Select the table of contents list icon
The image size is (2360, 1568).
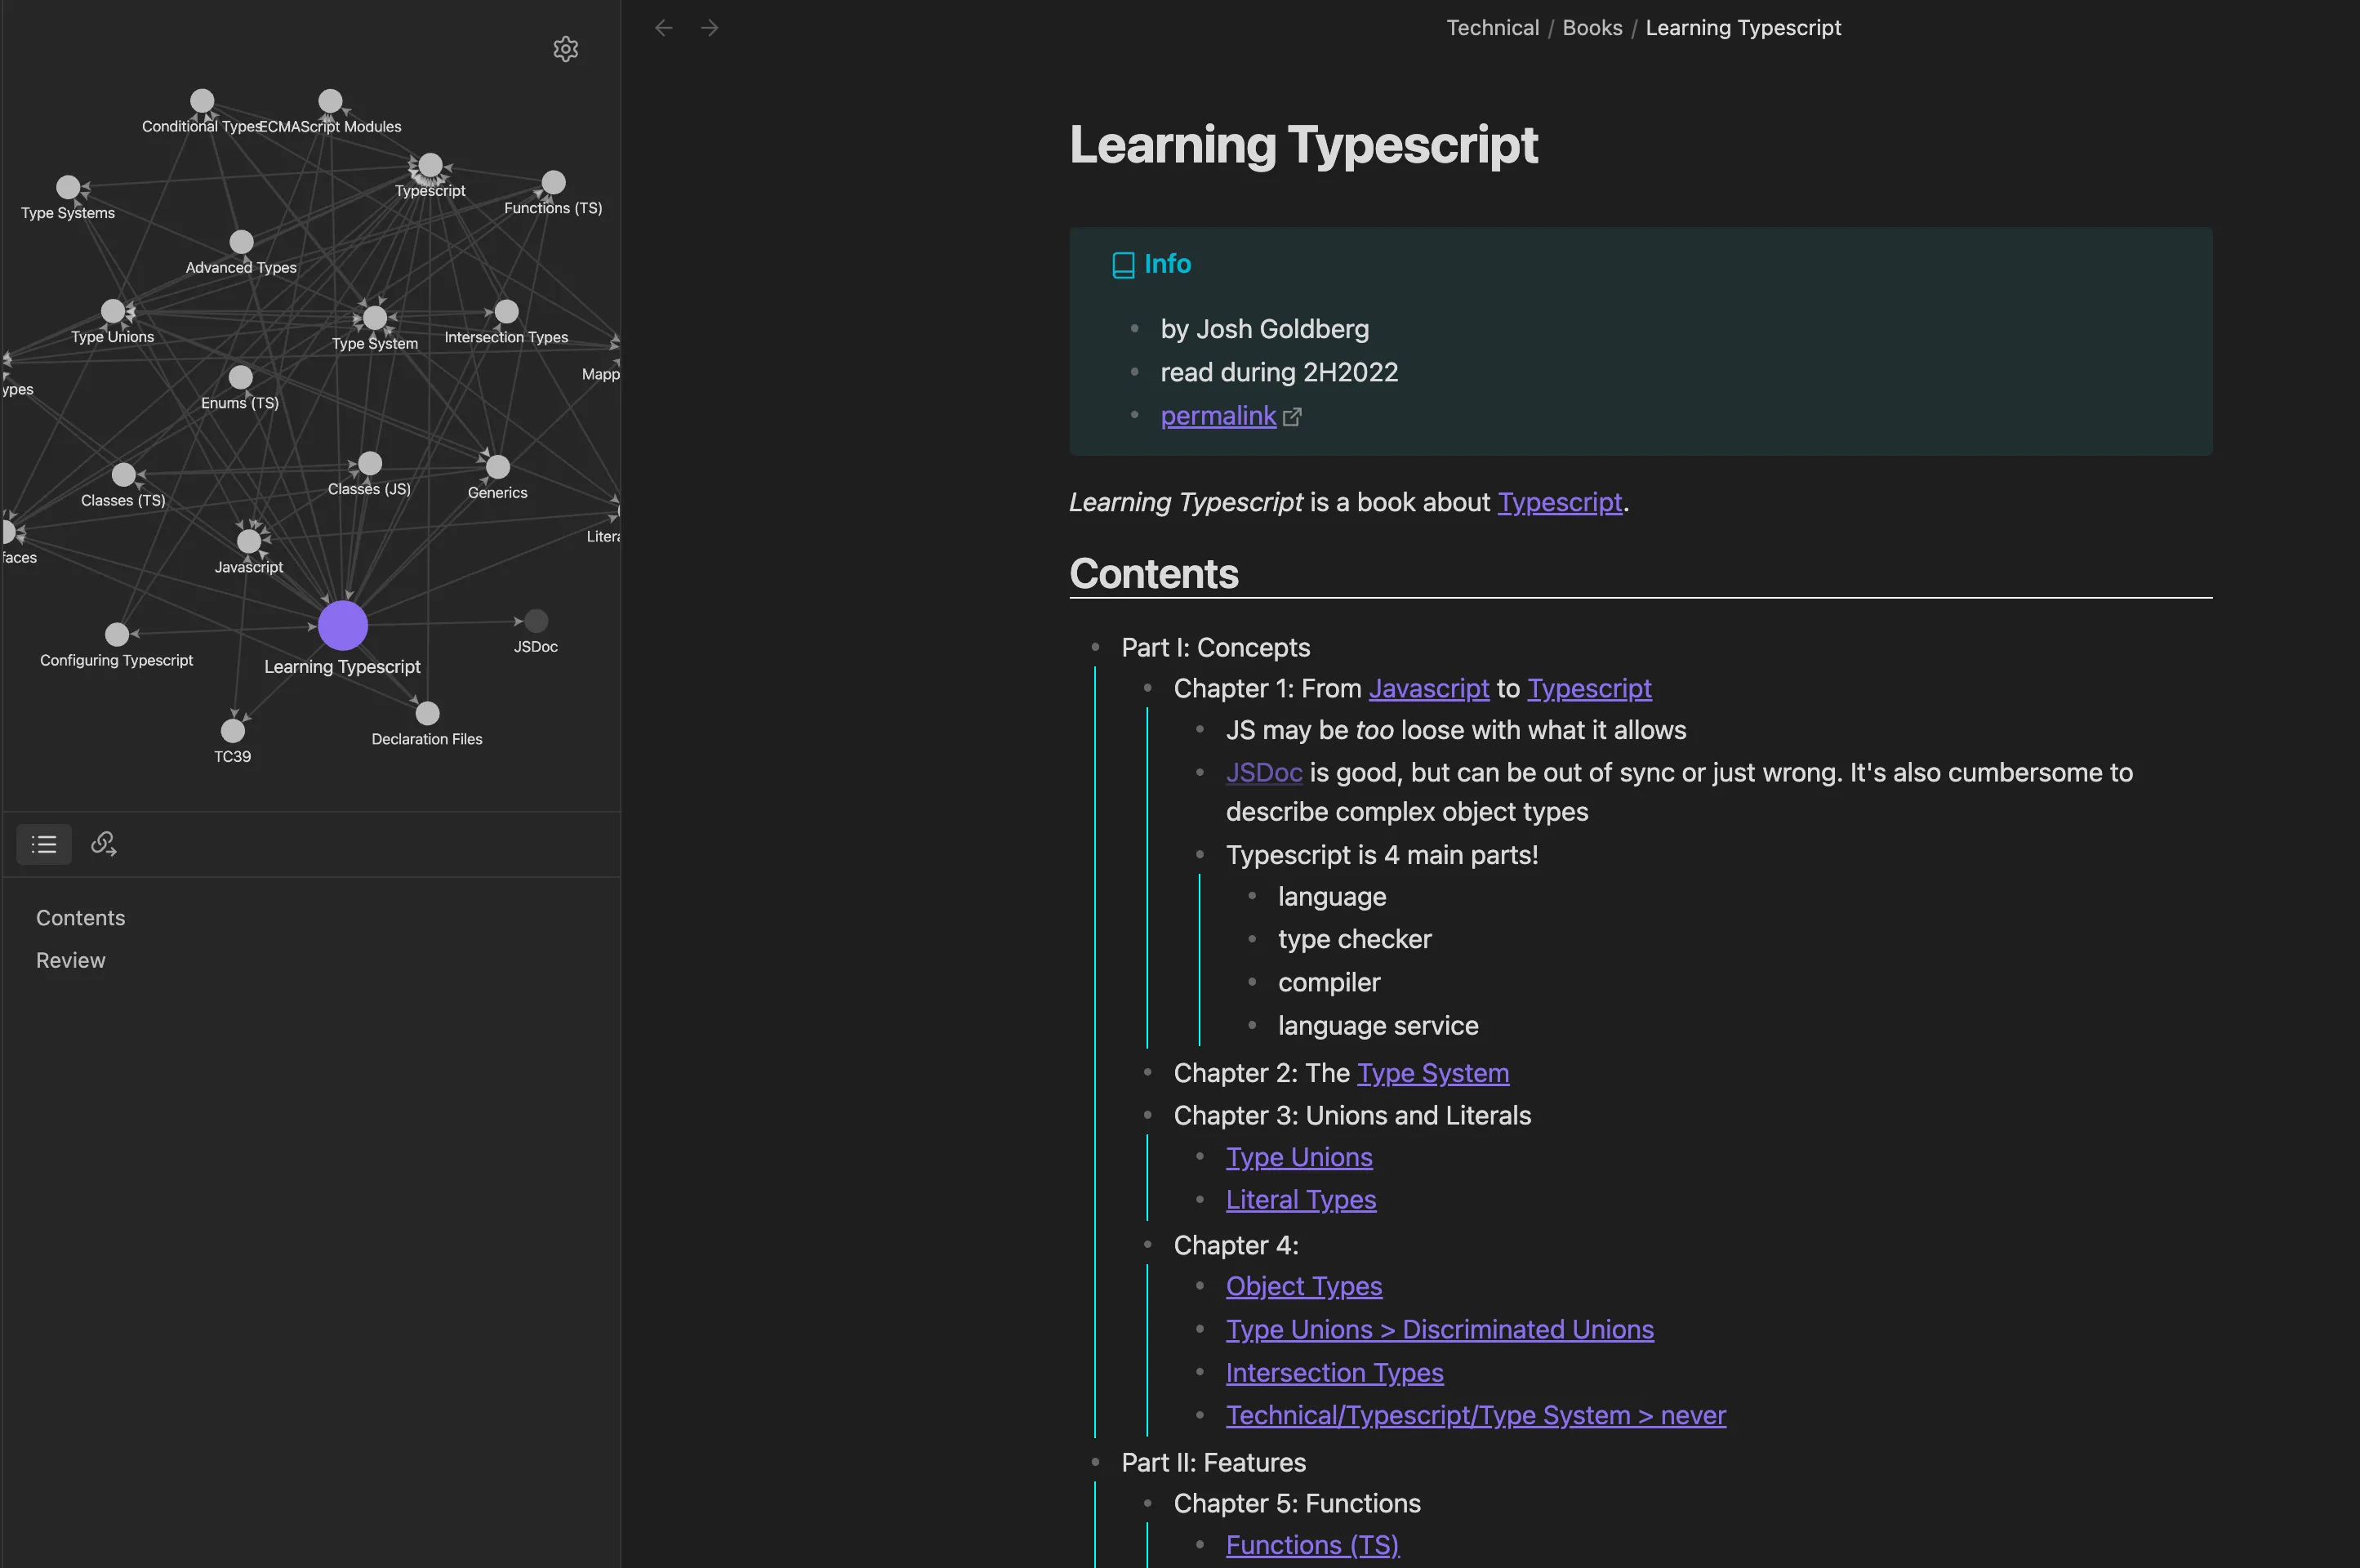click(x=44, y=844)
